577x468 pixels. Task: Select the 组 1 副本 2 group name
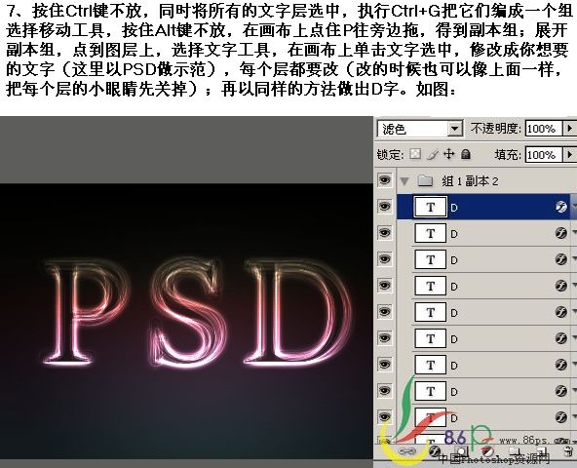470,180
